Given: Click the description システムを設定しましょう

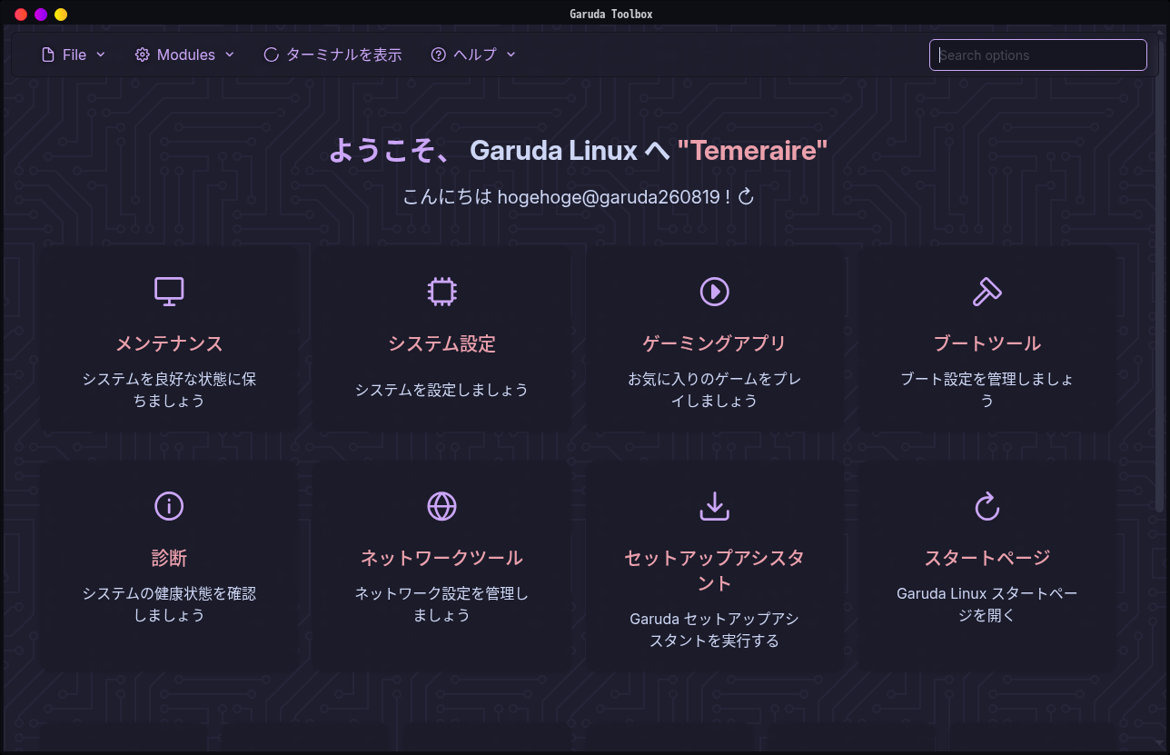Looking at the screenshot, I should click(441, 390).
